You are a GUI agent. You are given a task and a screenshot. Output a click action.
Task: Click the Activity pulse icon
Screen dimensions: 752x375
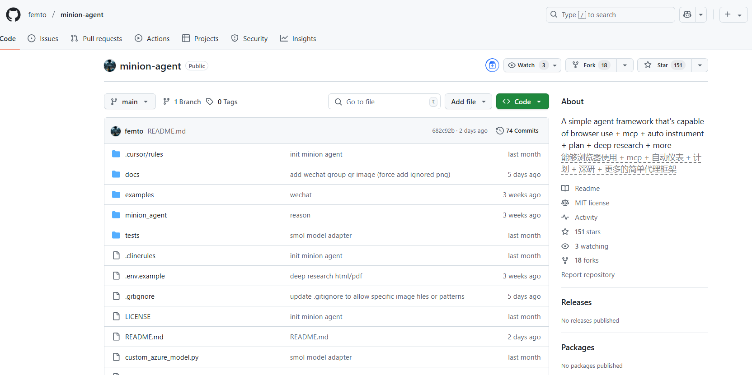[565, 217]
